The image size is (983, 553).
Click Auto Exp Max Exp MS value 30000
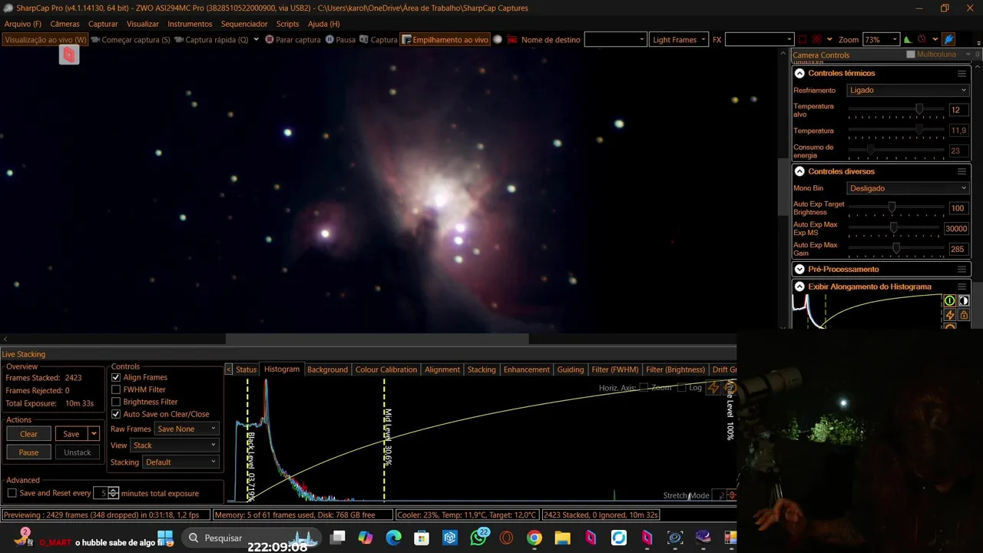(956, 229)
